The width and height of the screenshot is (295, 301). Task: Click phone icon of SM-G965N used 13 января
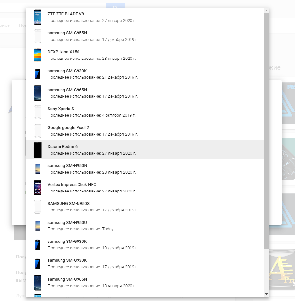(38, 283)
